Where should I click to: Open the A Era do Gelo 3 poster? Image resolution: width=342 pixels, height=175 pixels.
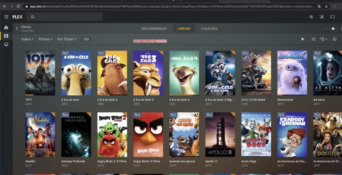click(148, 73)
